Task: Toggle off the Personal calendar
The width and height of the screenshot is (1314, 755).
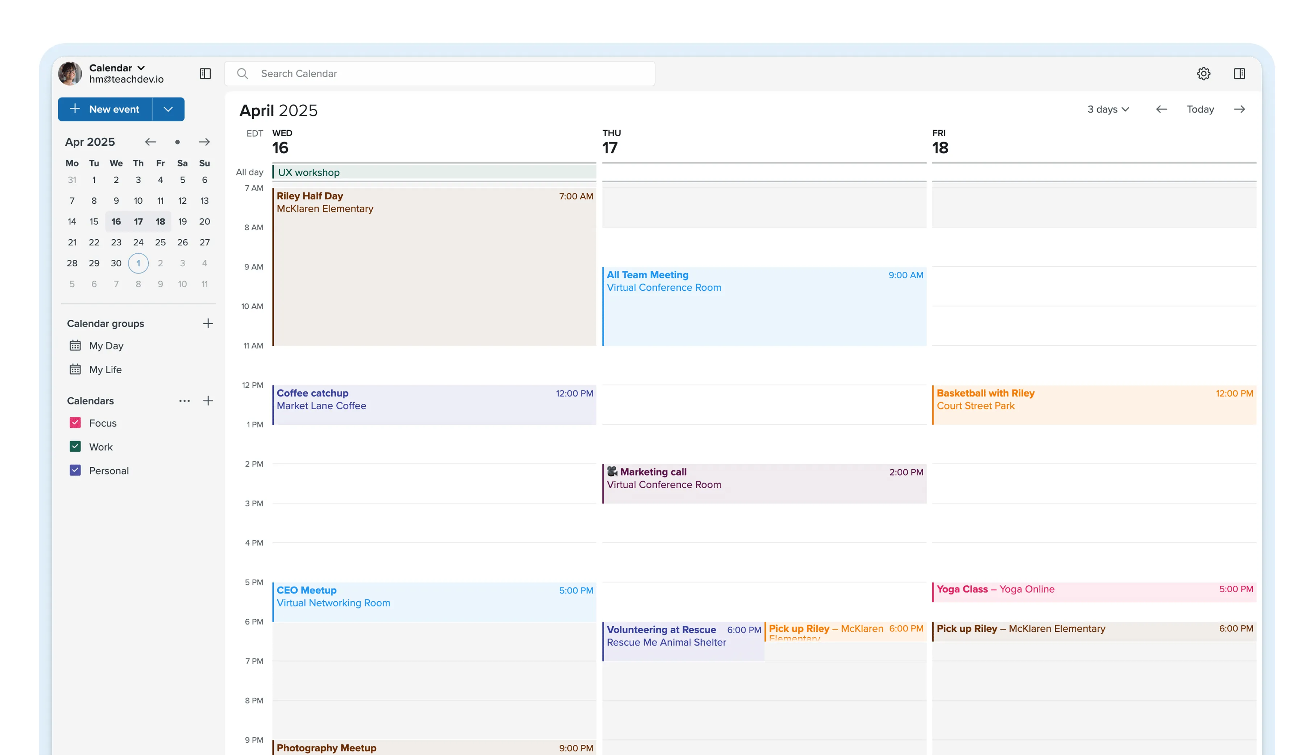Action: (x=76, y=470)
